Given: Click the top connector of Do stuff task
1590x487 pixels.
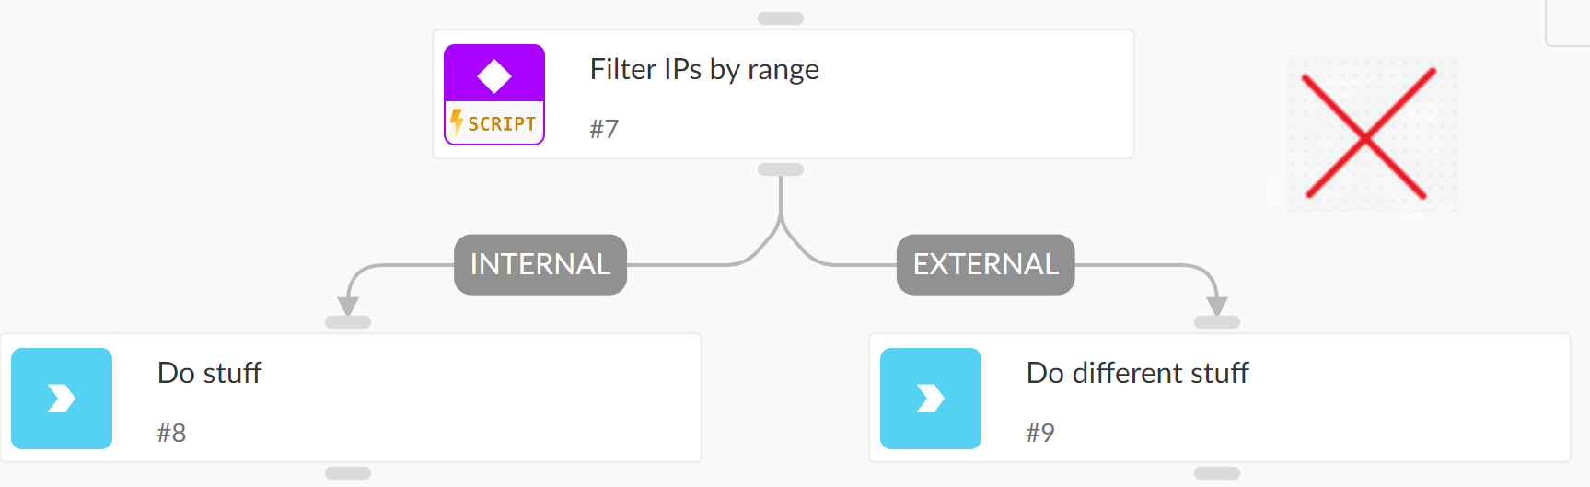Looking at the screenshot, I should (x=348, y=322).
